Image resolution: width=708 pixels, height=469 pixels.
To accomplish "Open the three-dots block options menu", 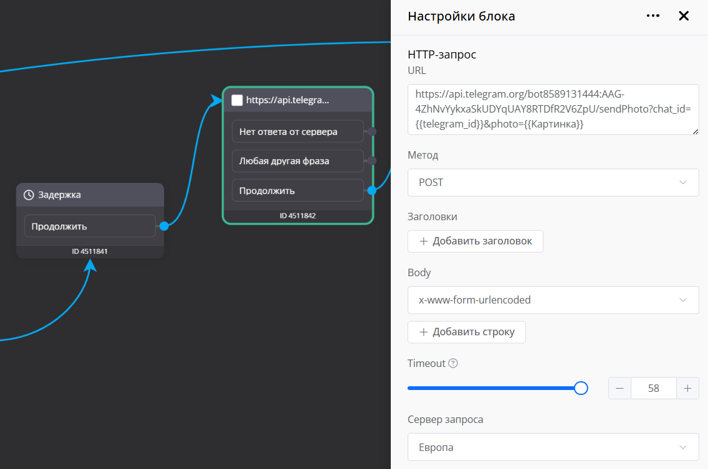I will click(x=653, y=16).
